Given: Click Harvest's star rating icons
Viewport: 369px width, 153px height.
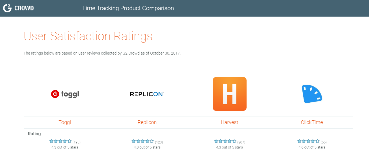Looking at the screenshot, I should click(x=225, y=141).
